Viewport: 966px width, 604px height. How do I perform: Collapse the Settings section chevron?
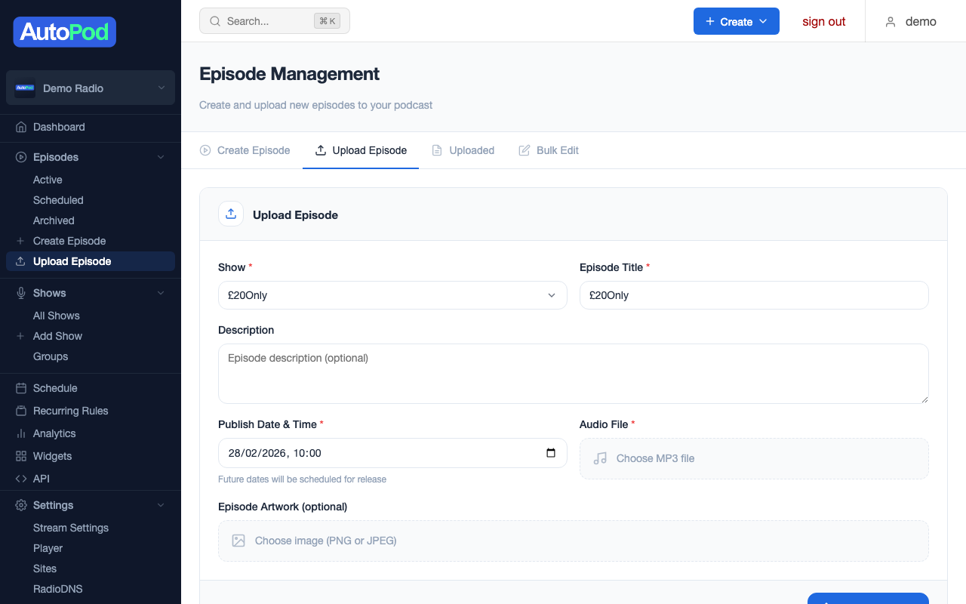click(160, 505)
